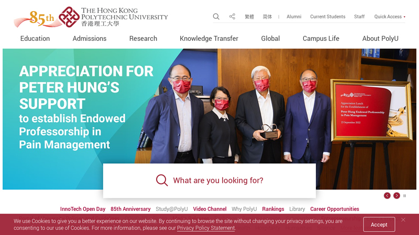This screenshot has width=419, height=235.
Task: Show previous banner slide
Action: coord(387,195)
